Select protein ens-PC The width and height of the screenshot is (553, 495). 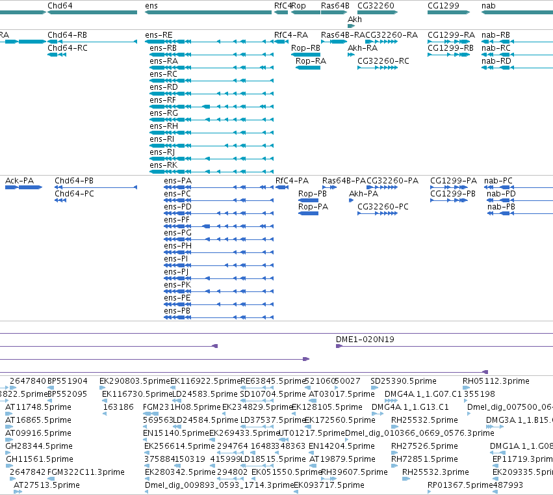[x=177, y=194]
